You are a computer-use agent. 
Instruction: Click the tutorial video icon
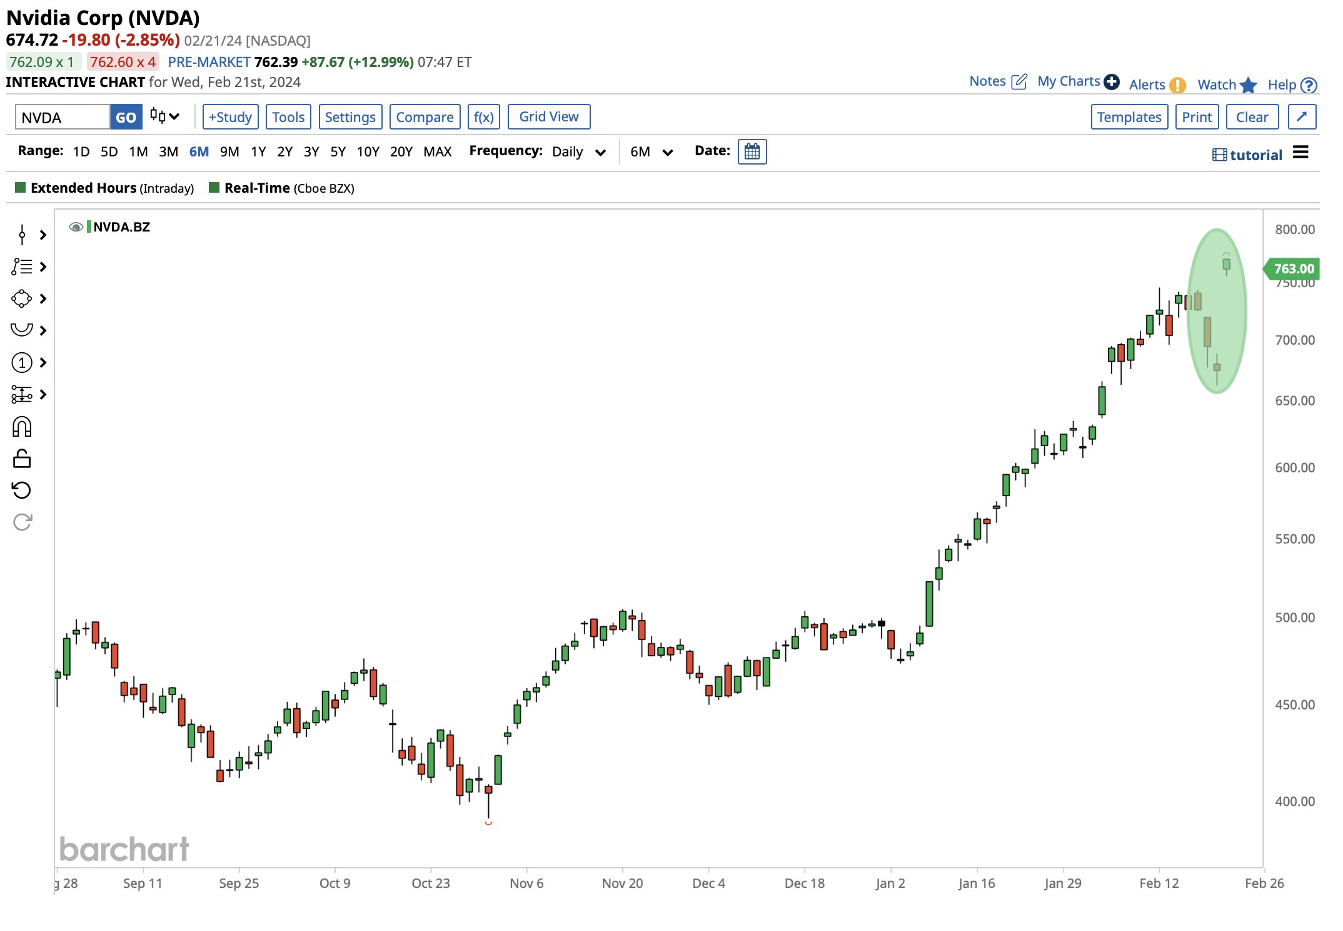pyautogui.click(x=1219, y=155)
